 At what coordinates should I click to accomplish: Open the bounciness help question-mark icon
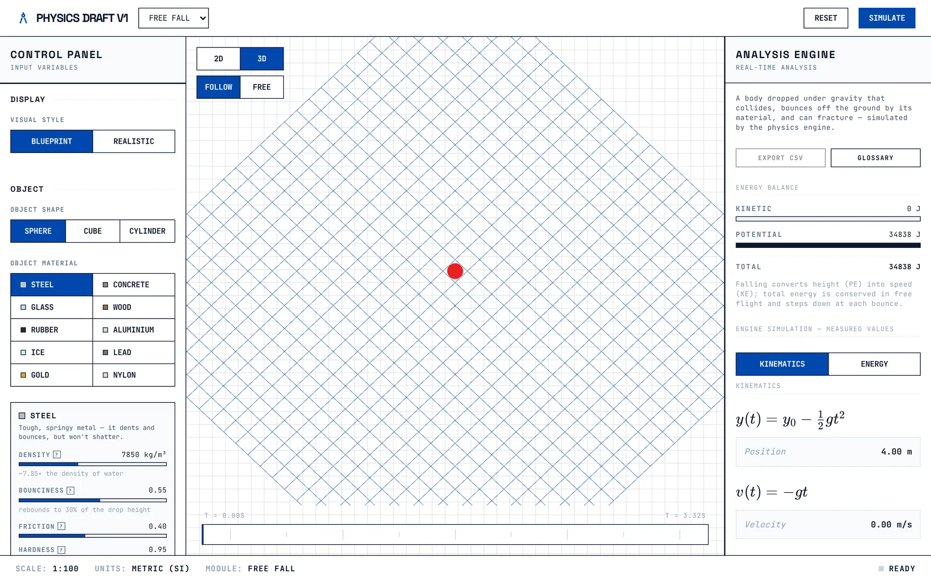[70, 490]
